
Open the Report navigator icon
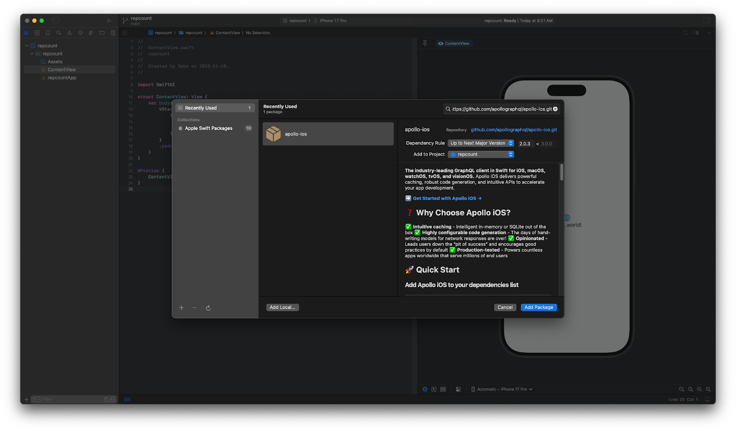[113, 33]
